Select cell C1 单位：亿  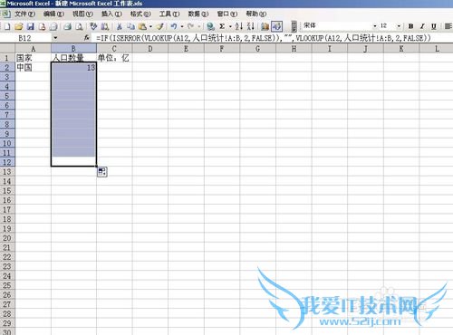(114, 58)
